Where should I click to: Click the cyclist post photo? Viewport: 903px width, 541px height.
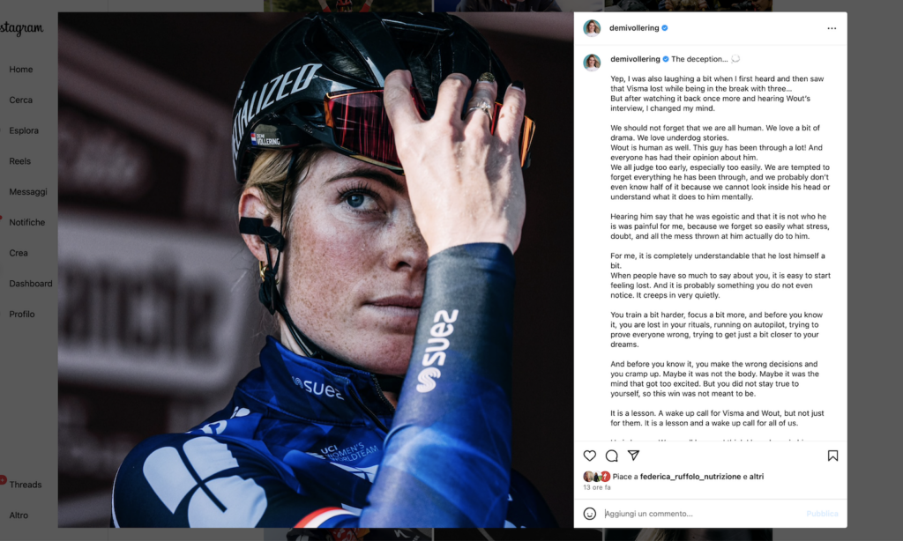[316, 270]
